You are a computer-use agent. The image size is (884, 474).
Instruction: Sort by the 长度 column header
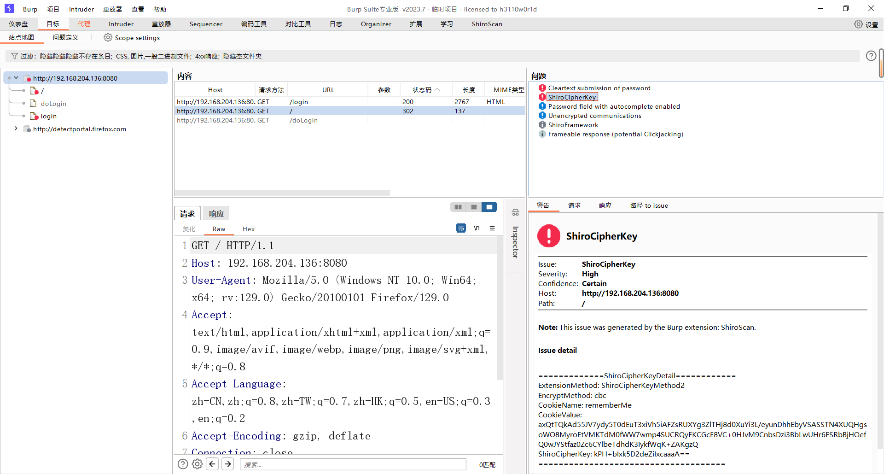pyautogui.click(x=469, y=90)
